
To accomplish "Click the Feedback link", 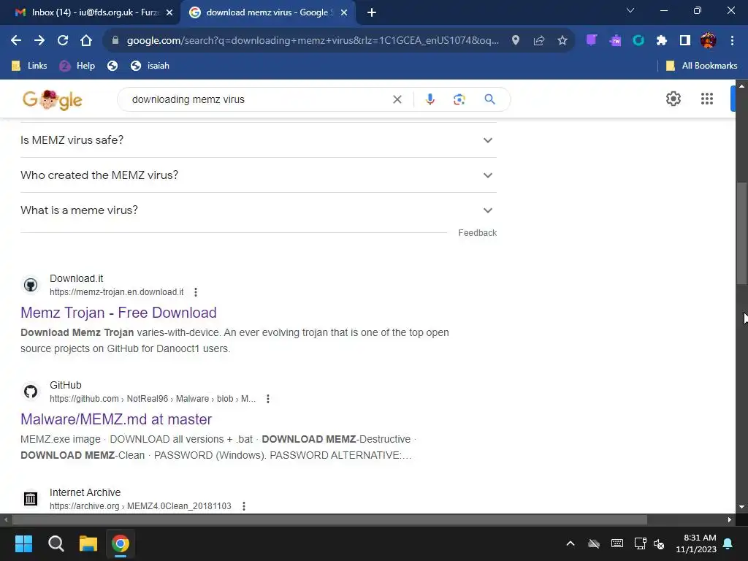I will 478,233.
